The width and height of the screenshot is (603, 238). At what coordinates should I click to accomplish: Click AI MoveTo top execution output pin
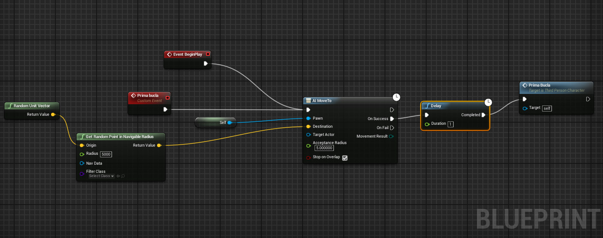[x=392, y=110]
